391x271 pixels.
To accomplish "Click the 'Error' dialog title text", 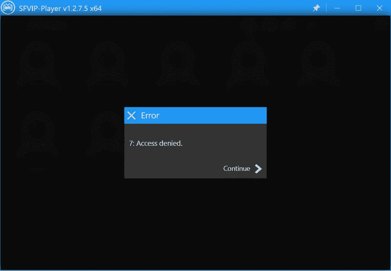I will coord(150,115).
